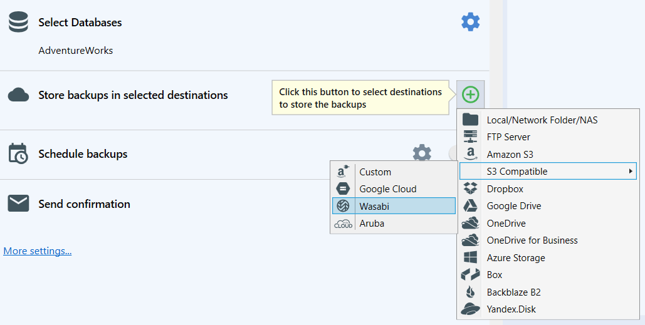
Task: Click the Azure Storage Windows icon
Action: pos(470,257)
